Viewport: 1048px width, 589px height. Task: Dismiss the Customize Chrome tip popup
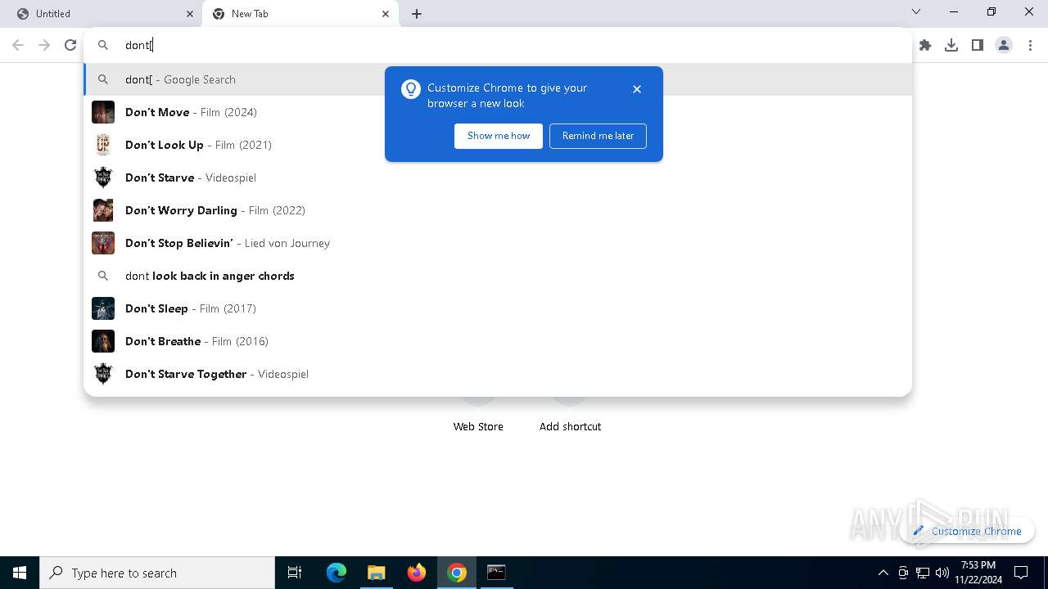[x=637, y=89]
